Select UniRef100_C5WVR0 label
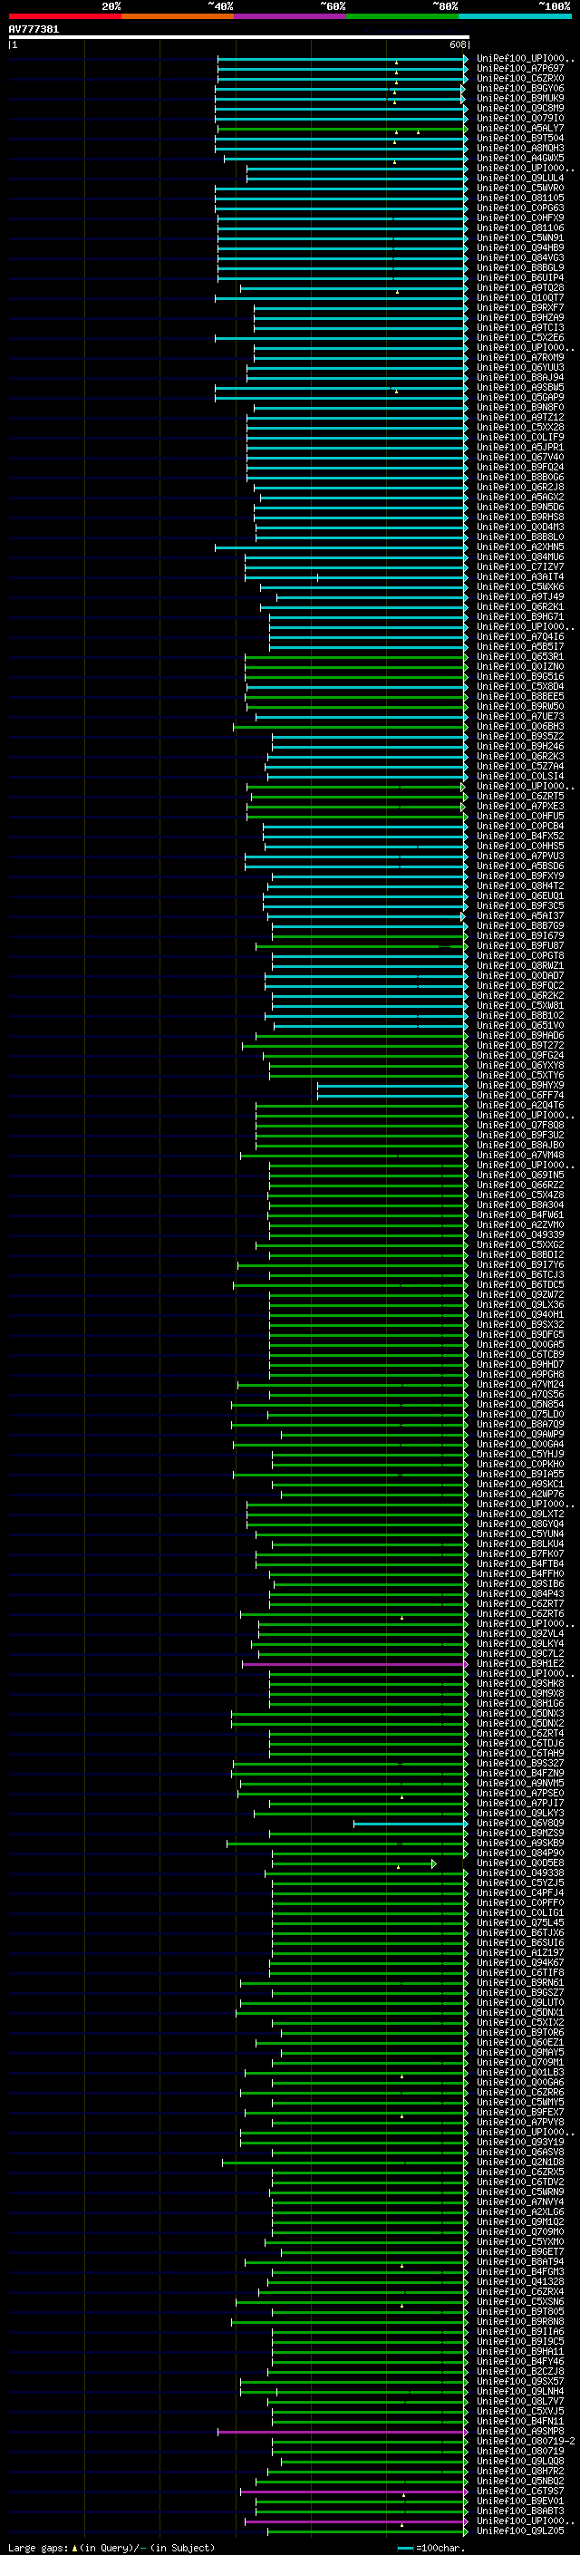 coord(520,188)
